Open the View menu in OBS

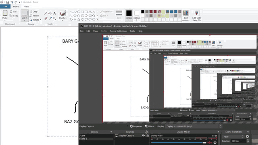(96, 31)
